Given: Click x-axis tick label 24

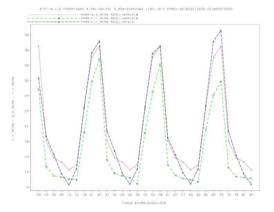Looking at the screenshot, I should (99, 195).
